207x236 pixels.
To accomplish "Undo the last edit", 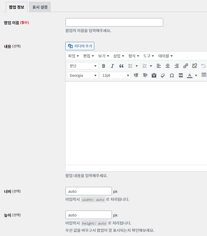I will pos(203,66).
